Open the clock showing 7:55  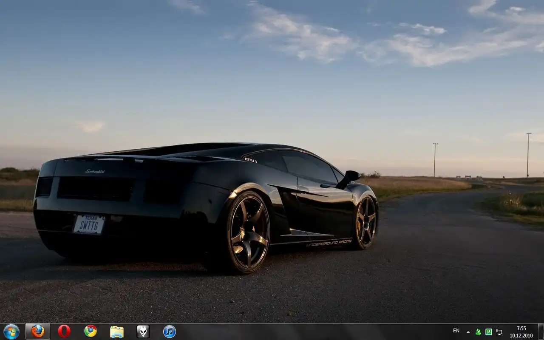click(x=521, y=332)
